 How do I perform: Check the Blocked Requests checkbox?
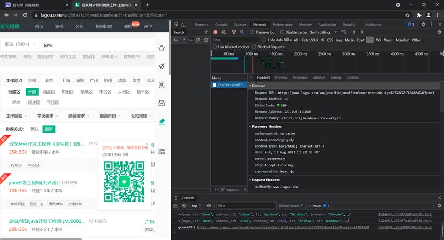[254, 47]
